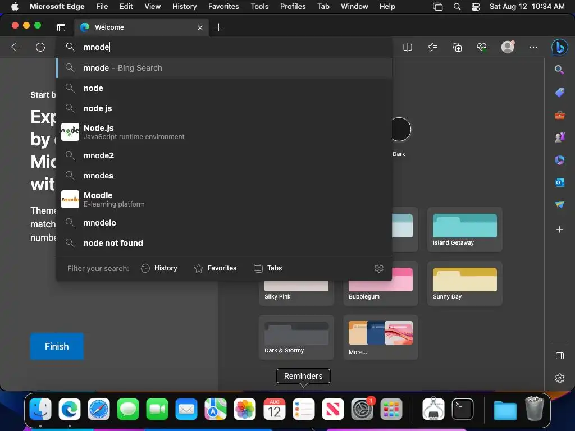Open the Tools menu
The image size is (575, 431).
[259, 7]
